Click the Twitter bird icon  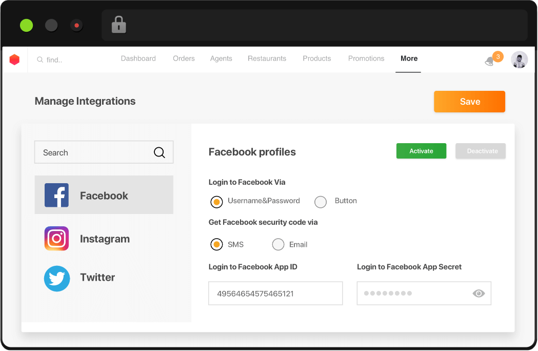point(57,279)
